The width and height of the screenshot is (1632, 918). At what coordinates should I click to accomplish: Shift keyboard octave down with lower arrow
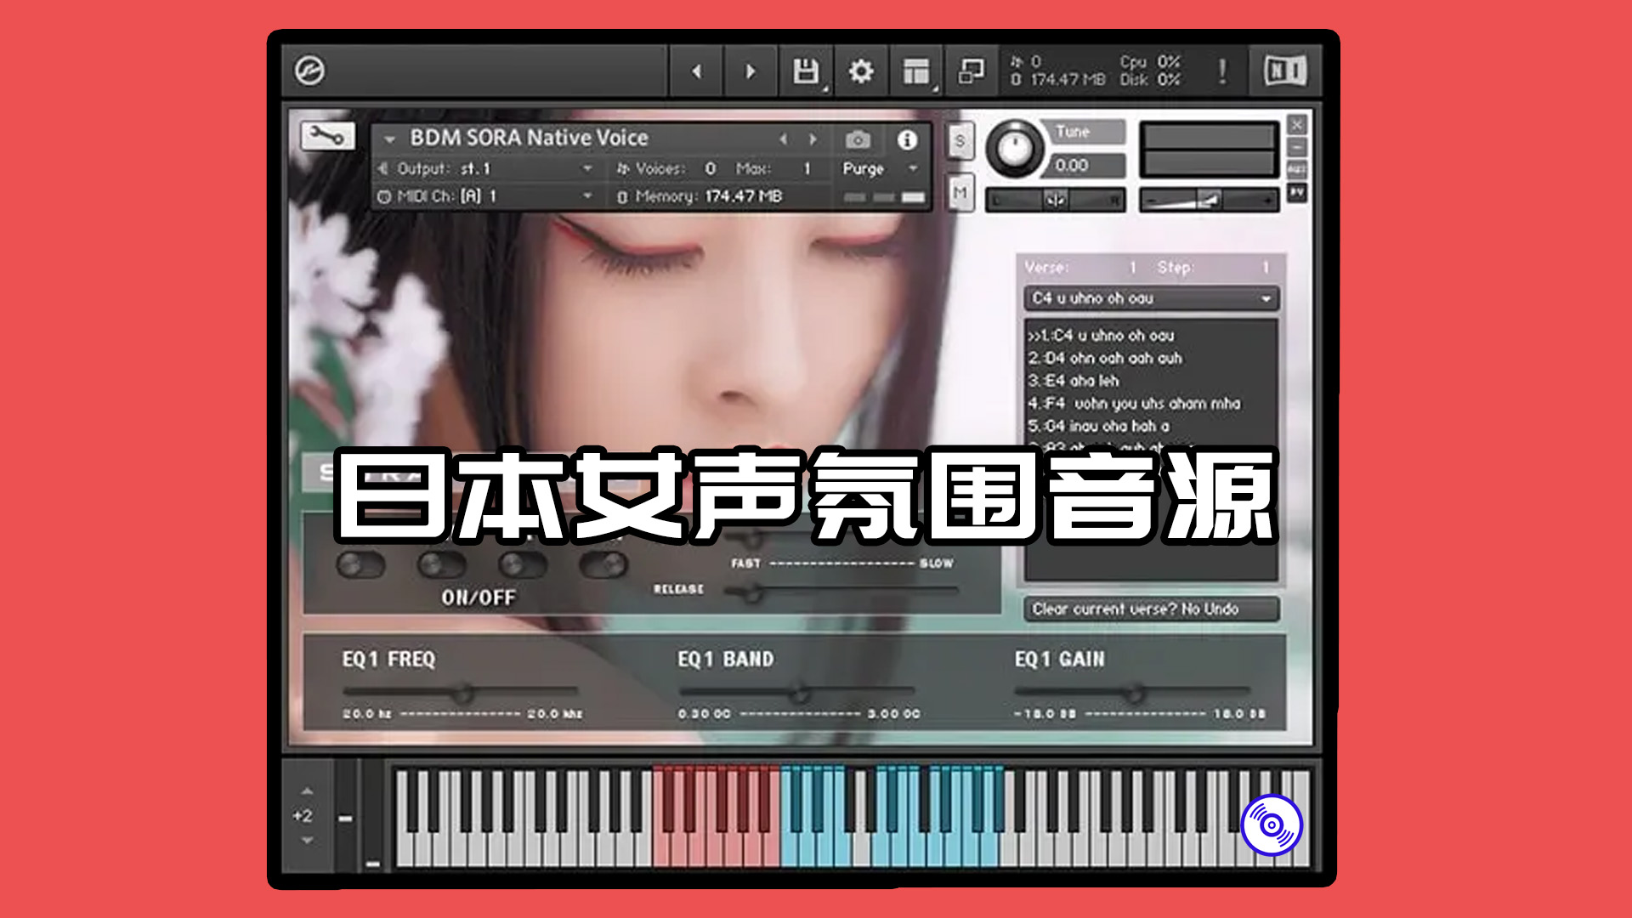click(307, 840)
